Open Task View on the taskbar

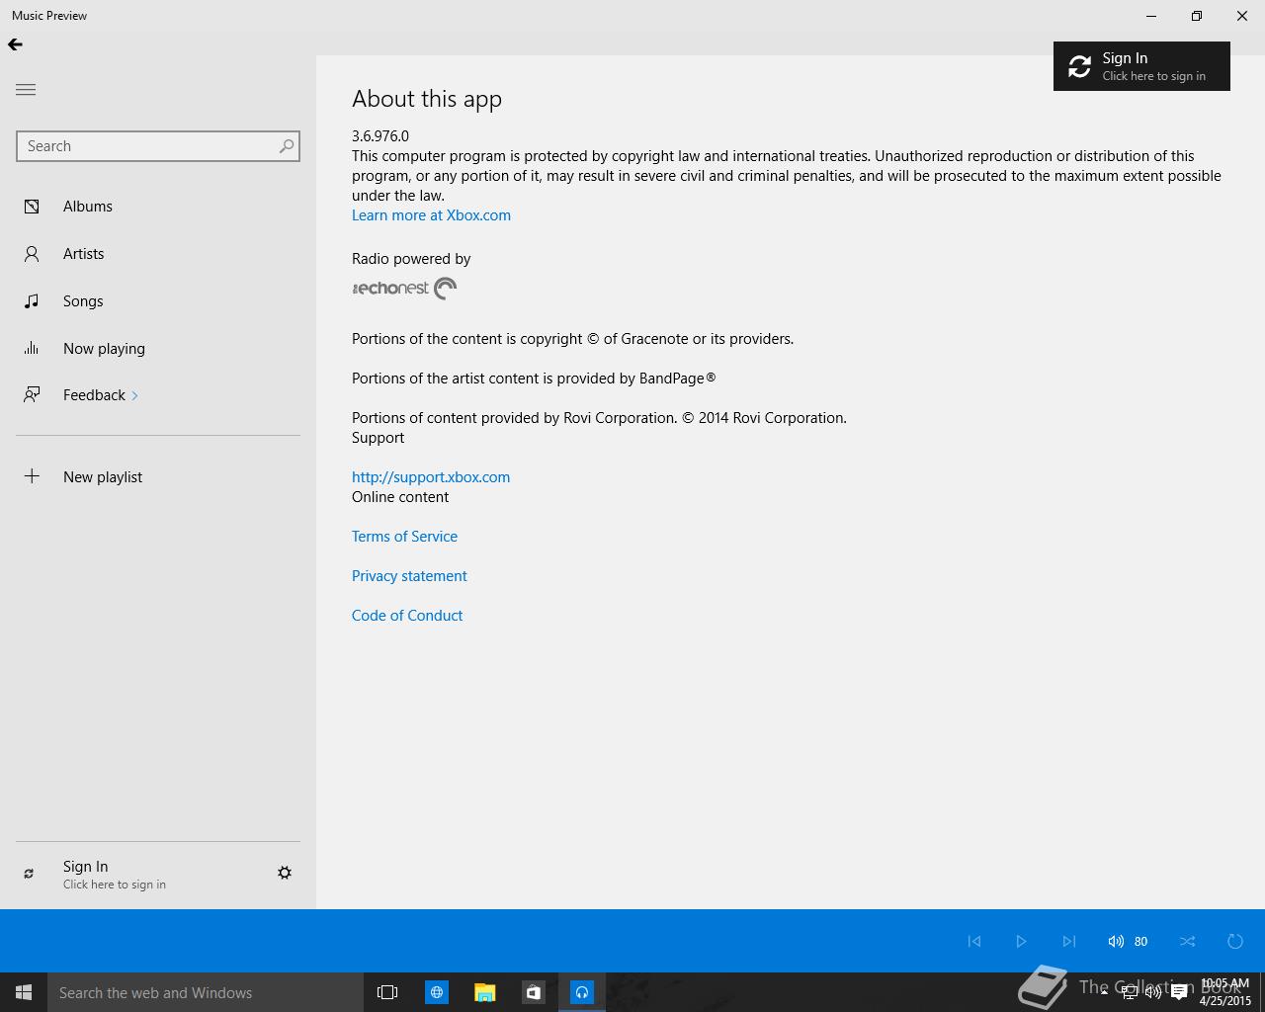click(x=387, y=992)
